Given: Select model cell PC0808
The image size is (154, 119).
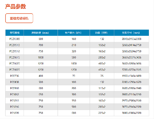Looking at the screenshot, I should (x=15, y=82).
